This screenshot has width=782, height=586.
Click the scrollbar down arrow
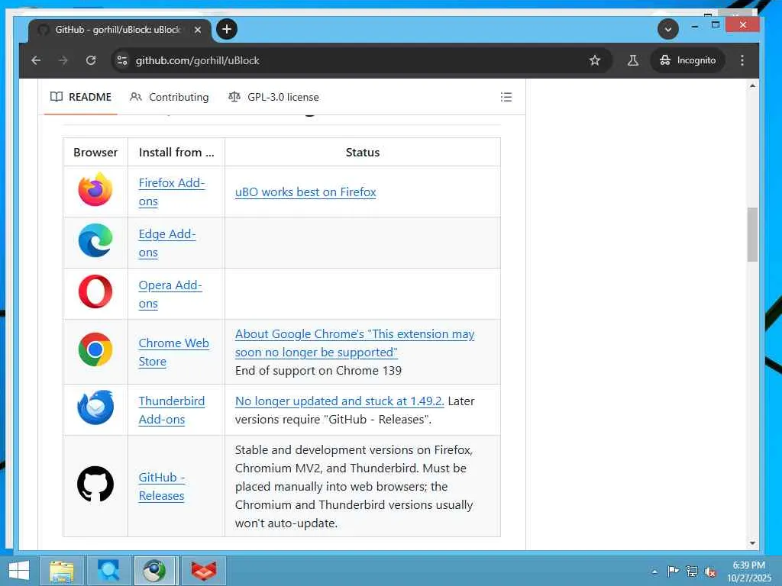pos(752,543)
